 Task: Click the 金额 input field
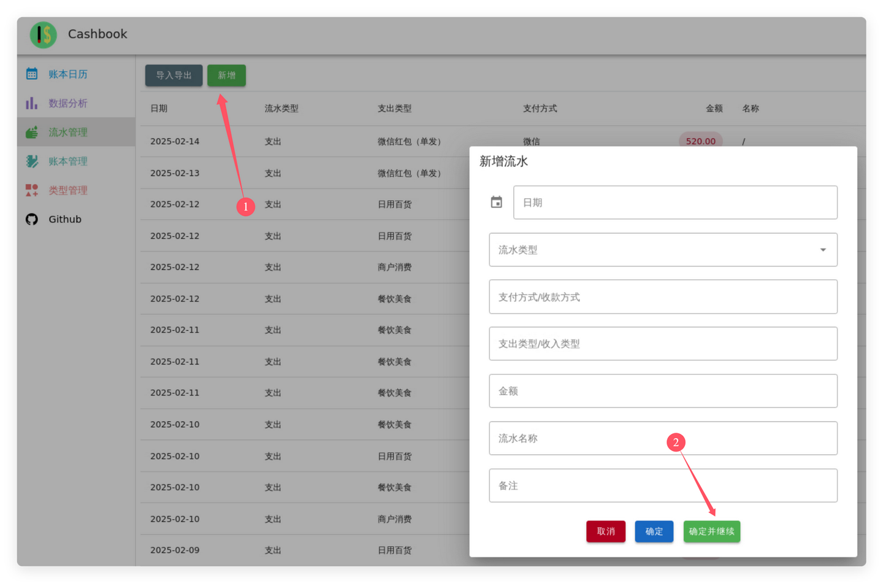click(663, 391)
